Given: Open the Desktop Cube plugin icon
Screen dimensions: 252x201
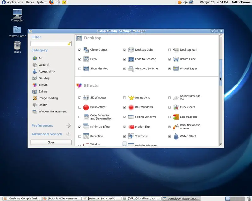Looking at the screenshot, I should [131, 50].
